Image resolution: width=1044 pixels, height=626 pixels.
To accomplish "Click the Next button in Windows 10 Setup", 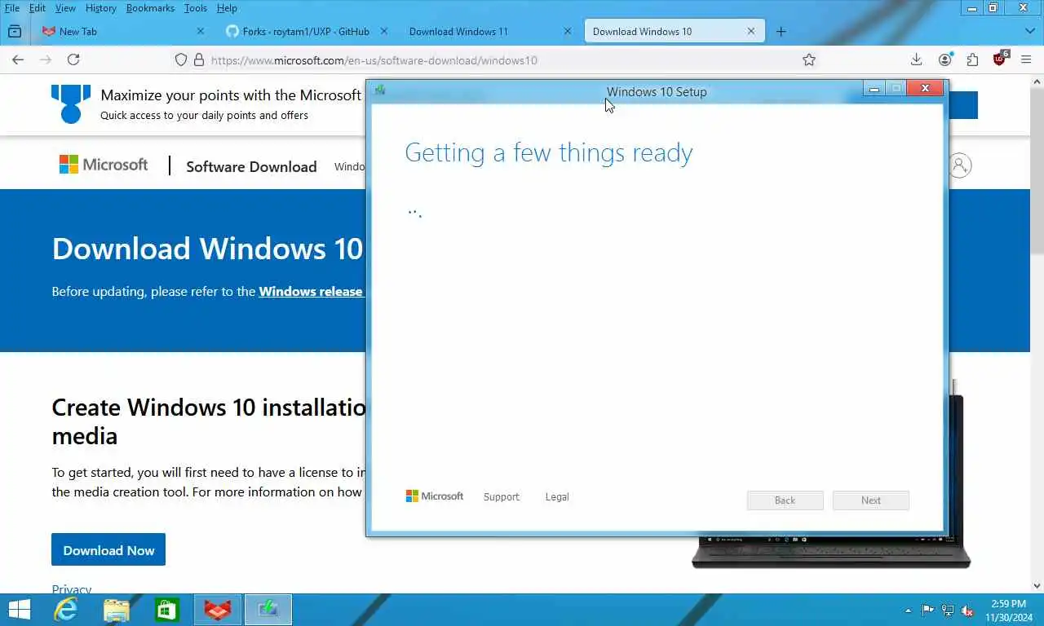I will point(871,500).
